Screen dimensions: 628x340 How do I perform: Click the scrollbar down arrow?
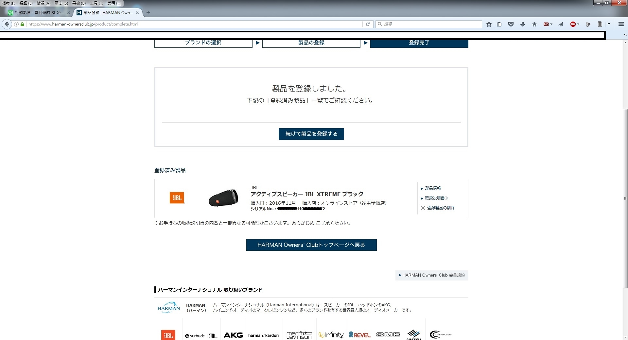[x=625, y=337]
